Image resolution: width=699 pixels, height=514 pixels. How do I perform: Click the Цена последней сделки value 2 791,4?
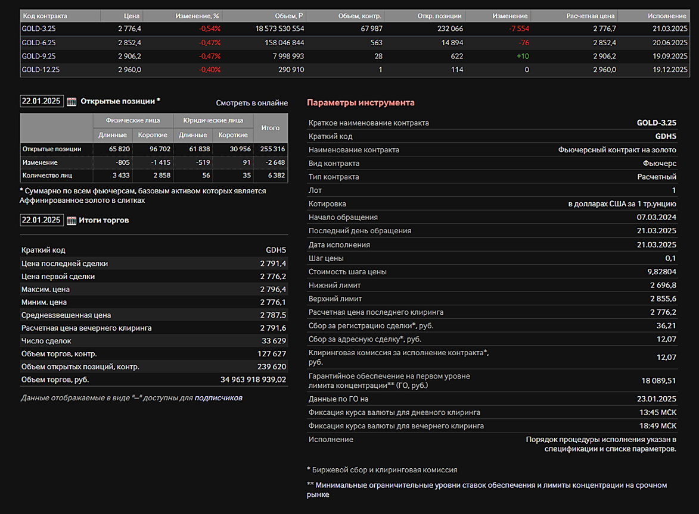273,264
